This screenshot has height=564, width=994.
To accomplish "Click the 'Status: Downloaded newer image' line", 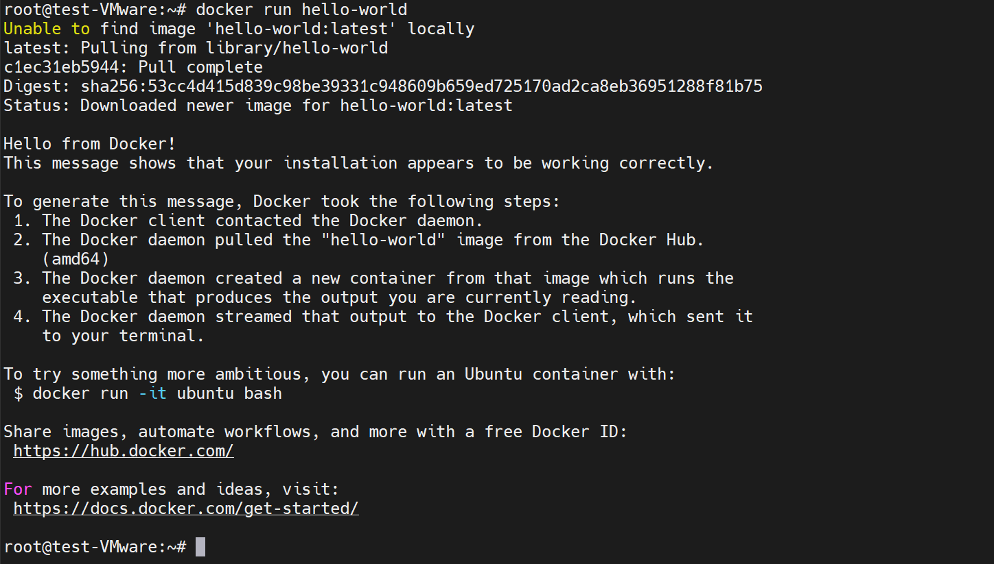I will click(258, 106).
